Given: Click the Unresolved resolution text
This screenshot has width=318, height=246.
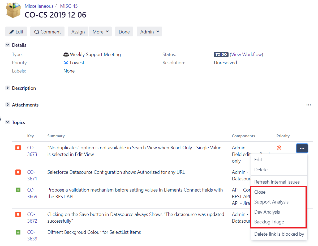Looking at the screenshot, I should tap(225, 63).
